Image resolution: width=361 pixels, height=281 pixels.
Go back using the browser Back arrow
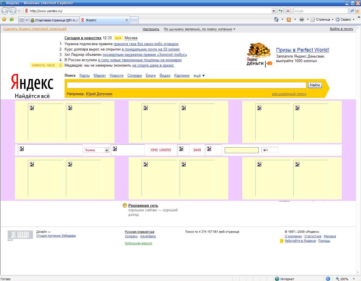click(5, 11)
